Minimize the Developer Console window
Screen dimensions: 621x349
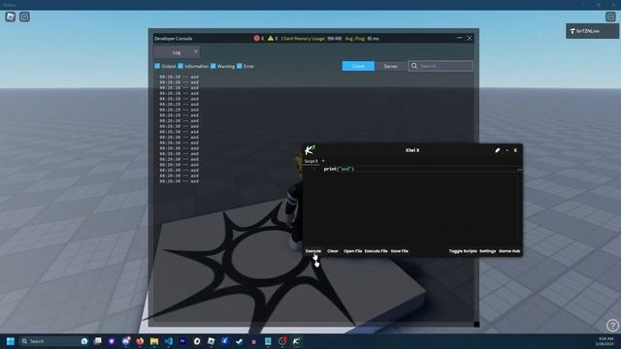tap(459, 38)
